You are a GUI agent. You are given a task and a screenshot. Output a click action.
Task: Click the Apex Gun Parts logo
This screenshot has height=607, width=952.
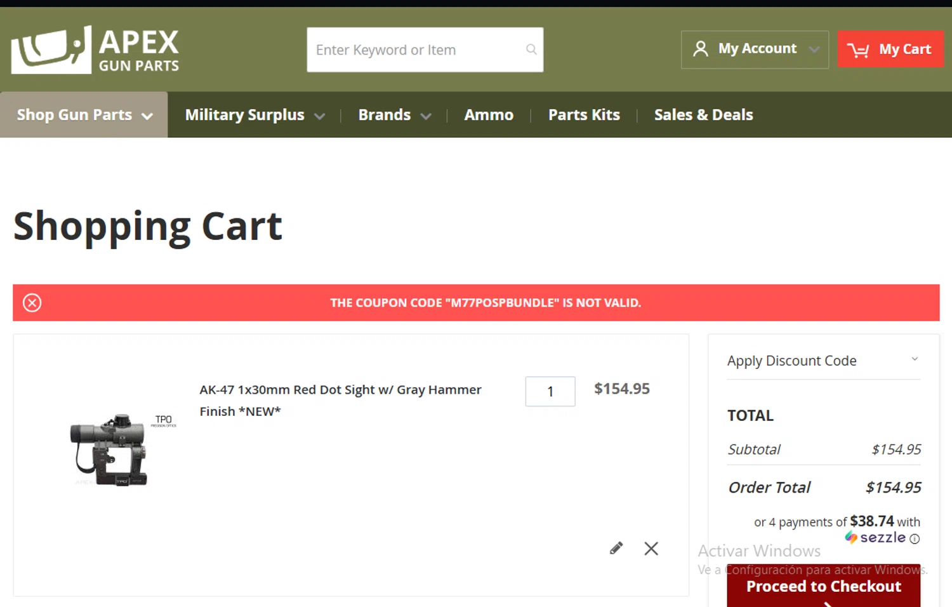point(95,50)
